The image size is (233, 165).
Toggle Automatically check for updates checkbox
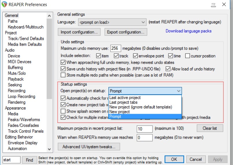63,98
